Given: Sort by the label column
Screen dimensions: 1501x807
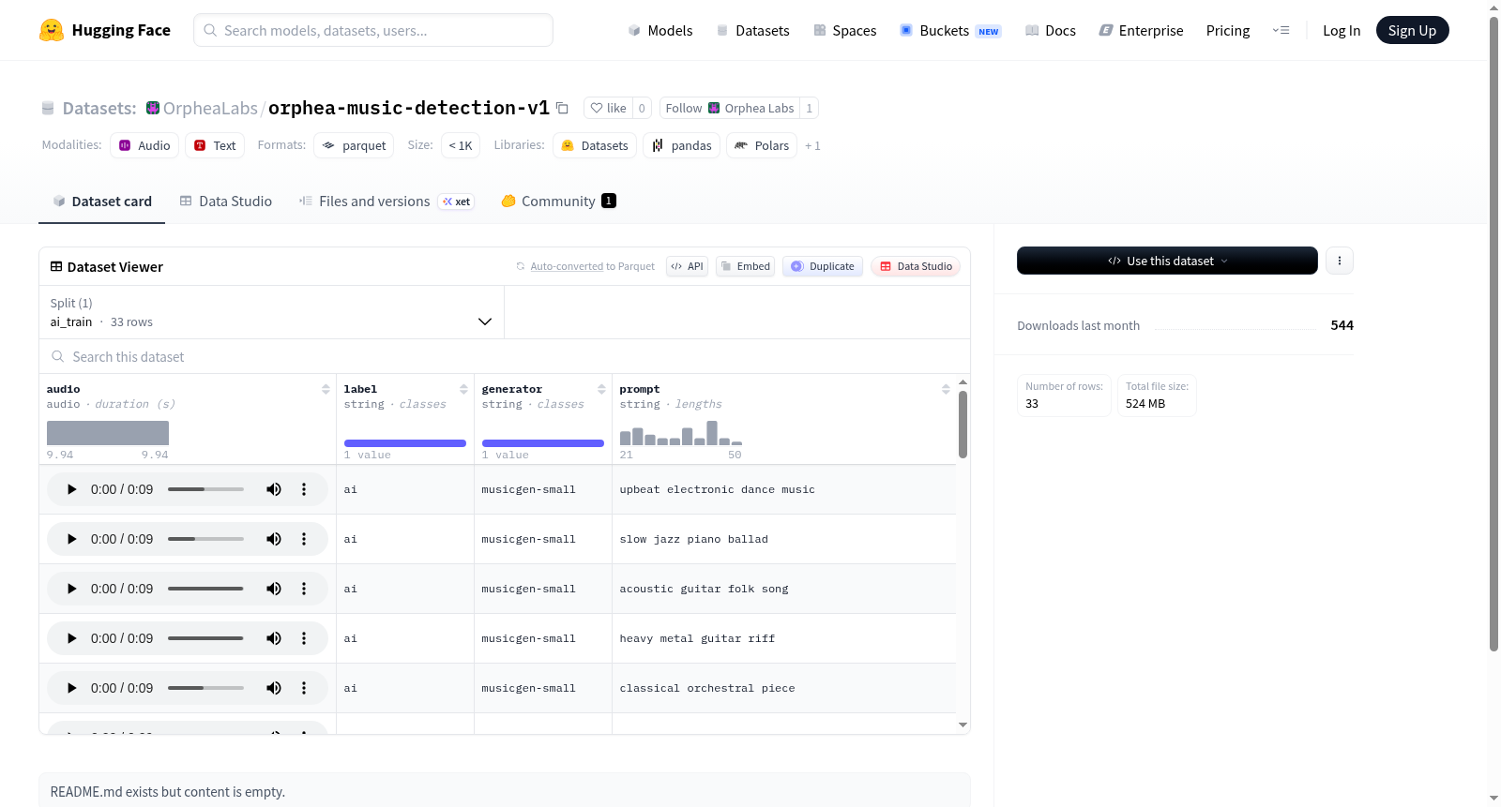Looking at the screenshot, I should point(463,389).
